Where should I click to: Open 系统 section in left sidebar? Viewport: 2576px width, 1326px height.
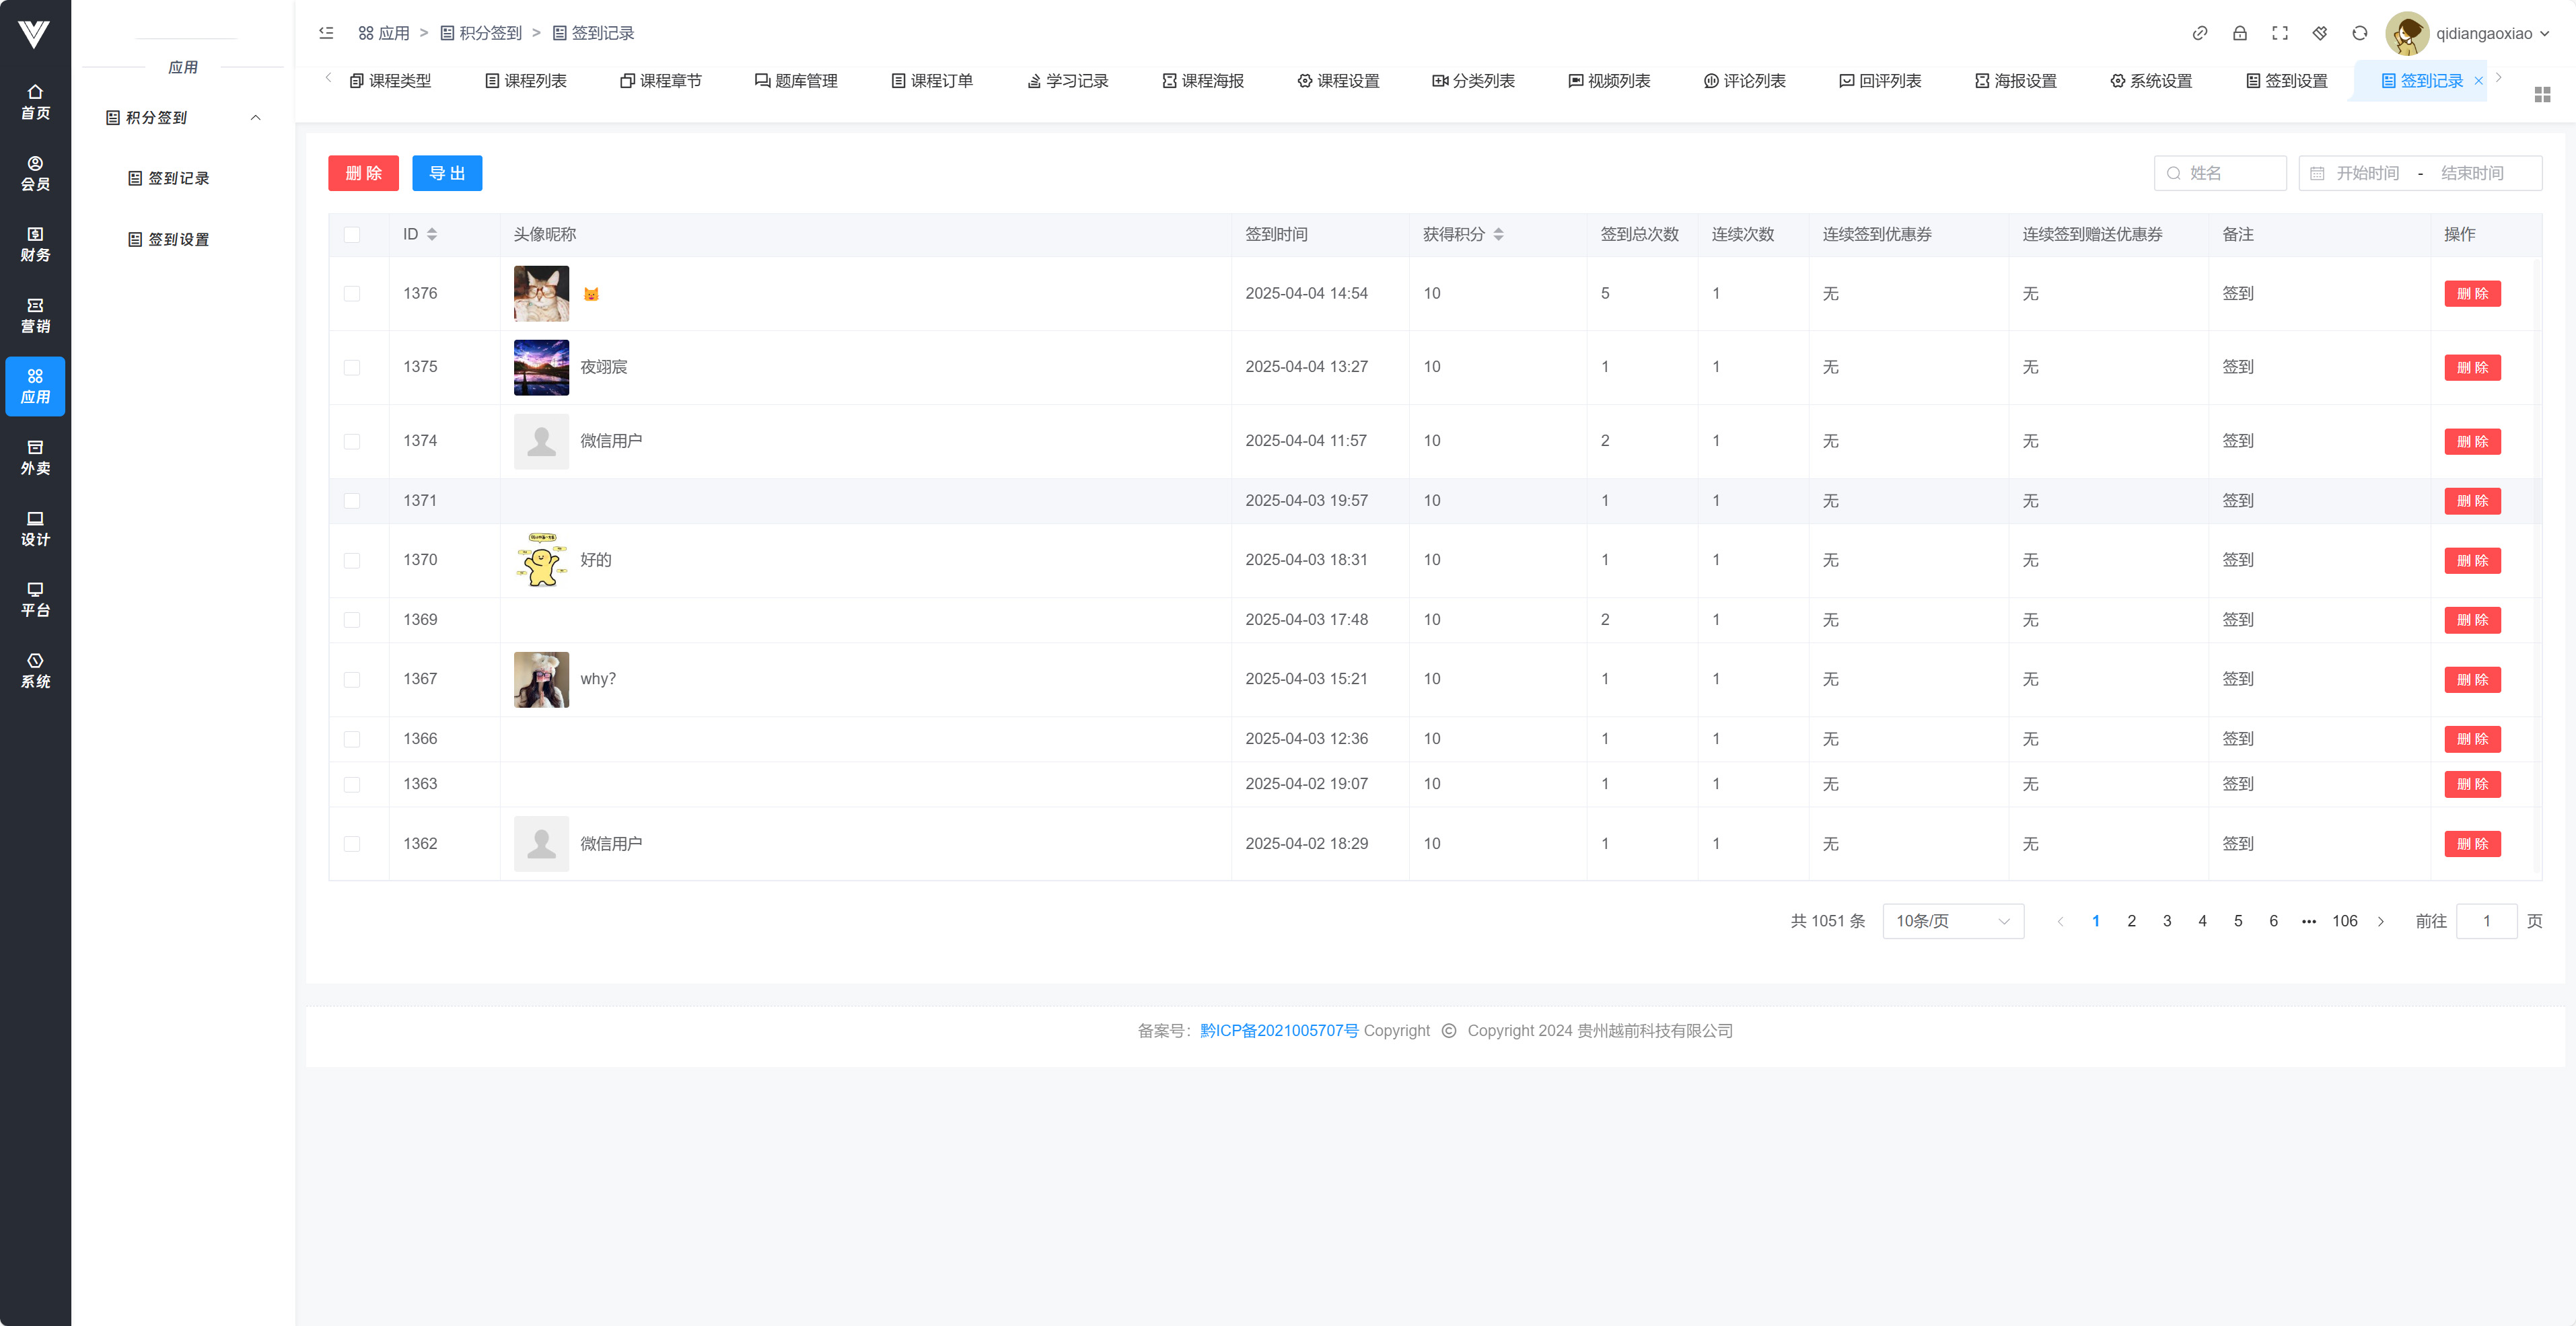pyautogui.click(x=35, y=670)
